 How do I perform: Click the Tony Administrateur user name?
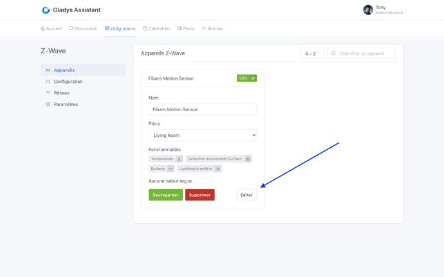point(389,10)
